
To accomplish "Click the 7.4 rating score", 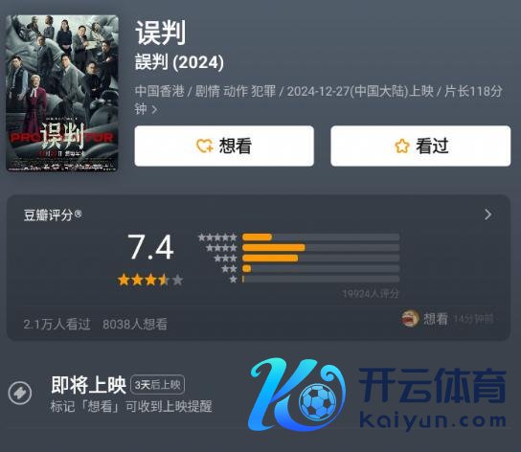I will tap(150, 247).
